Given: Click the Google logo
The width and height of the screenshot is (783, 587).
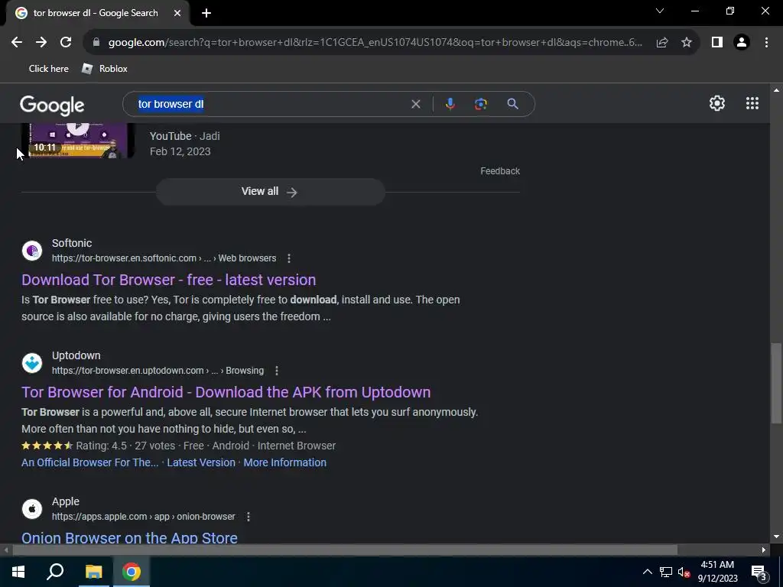Looking at the screenshot, I should click(x=52, y=105).
